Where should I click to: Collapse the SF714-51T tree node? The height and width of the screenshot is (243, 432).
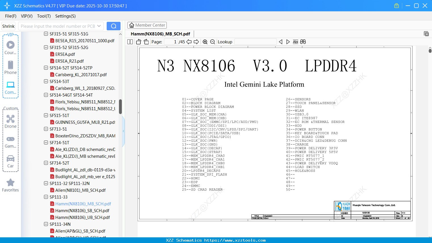[46, 142]
